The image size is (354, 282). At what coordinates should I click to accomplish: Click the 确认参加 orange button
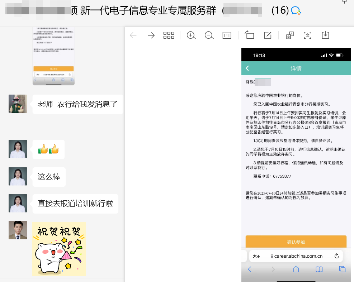tap(296, 242)
